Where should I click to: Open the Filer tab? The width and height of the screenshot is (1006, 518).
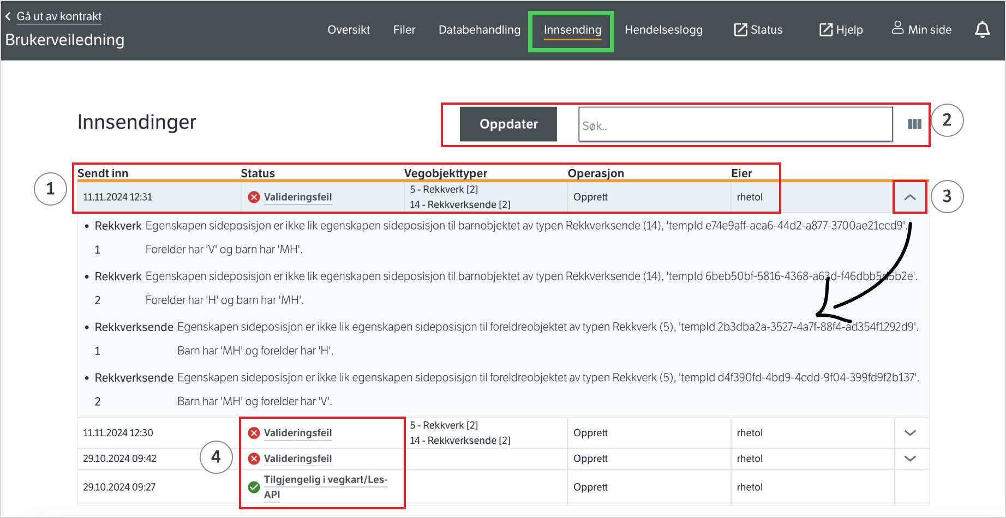pyautogui.click(x=404, y=30)
